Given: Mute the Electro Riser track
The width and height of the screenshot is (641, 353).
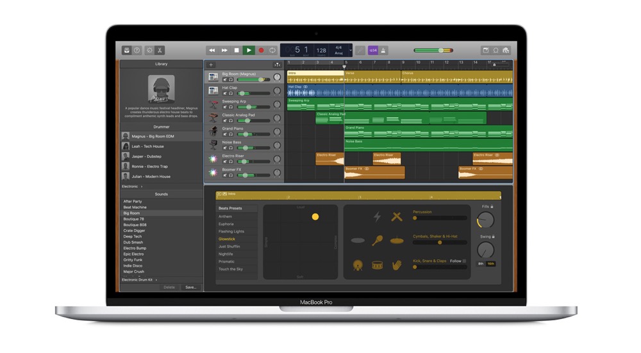Looking at the screenshot, I should click(x=225, y=161).
